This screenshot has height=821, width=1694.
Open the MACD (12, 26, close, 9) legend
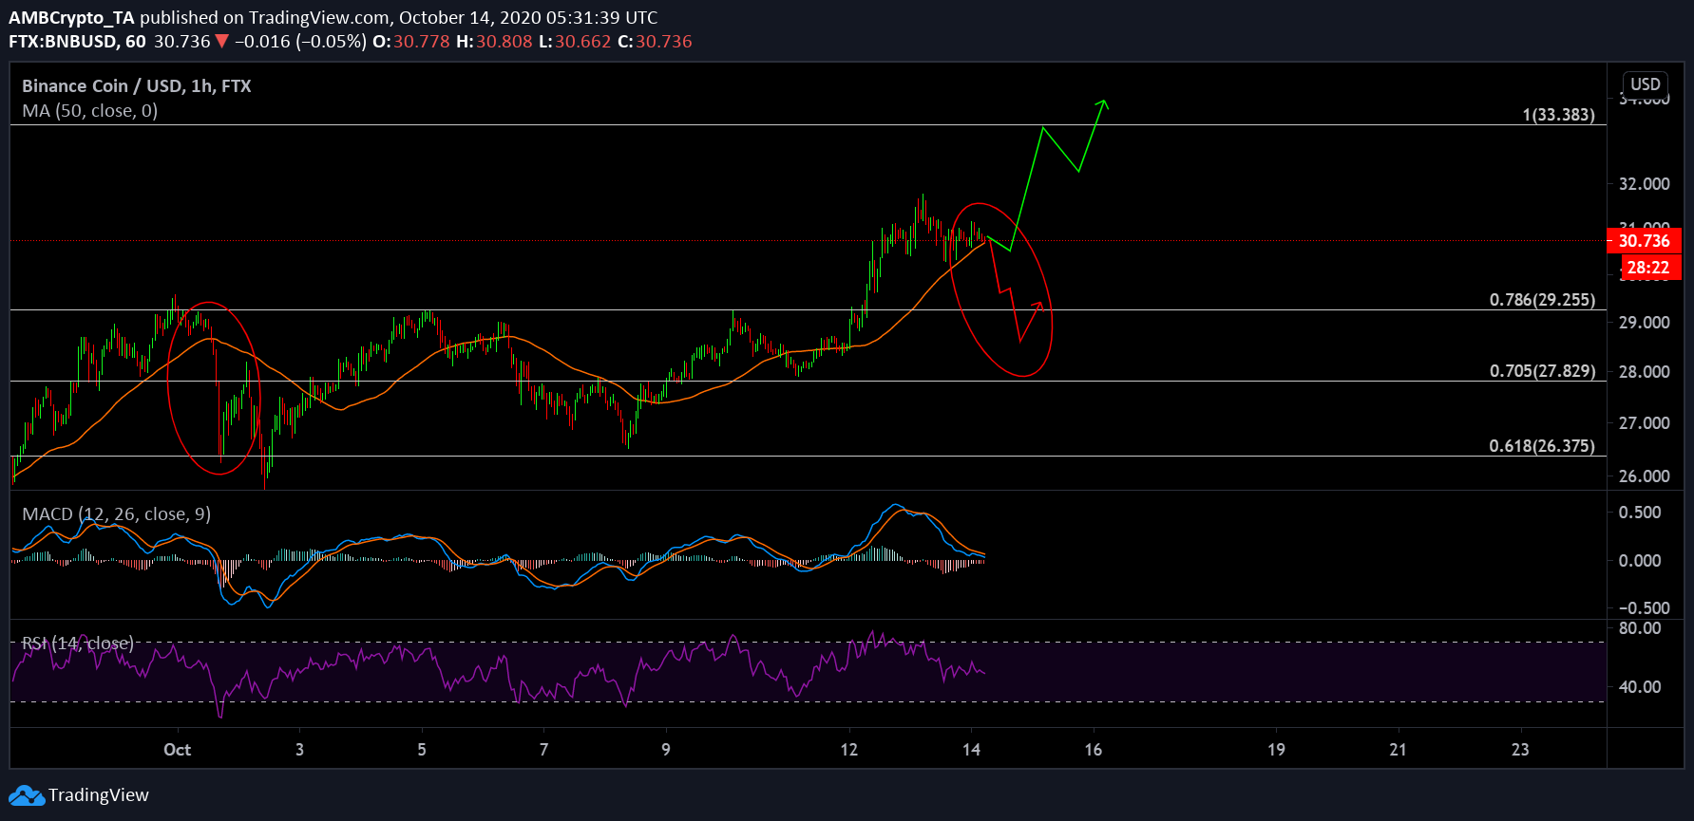(116, 514)
